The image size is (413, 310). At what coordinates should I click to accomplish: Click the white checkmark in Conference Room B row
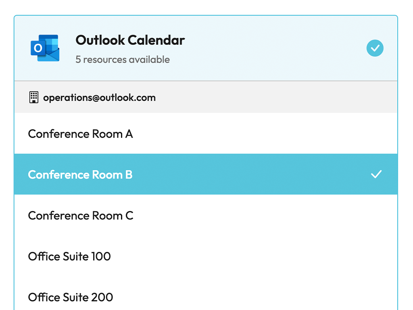(x=376, y=174)
